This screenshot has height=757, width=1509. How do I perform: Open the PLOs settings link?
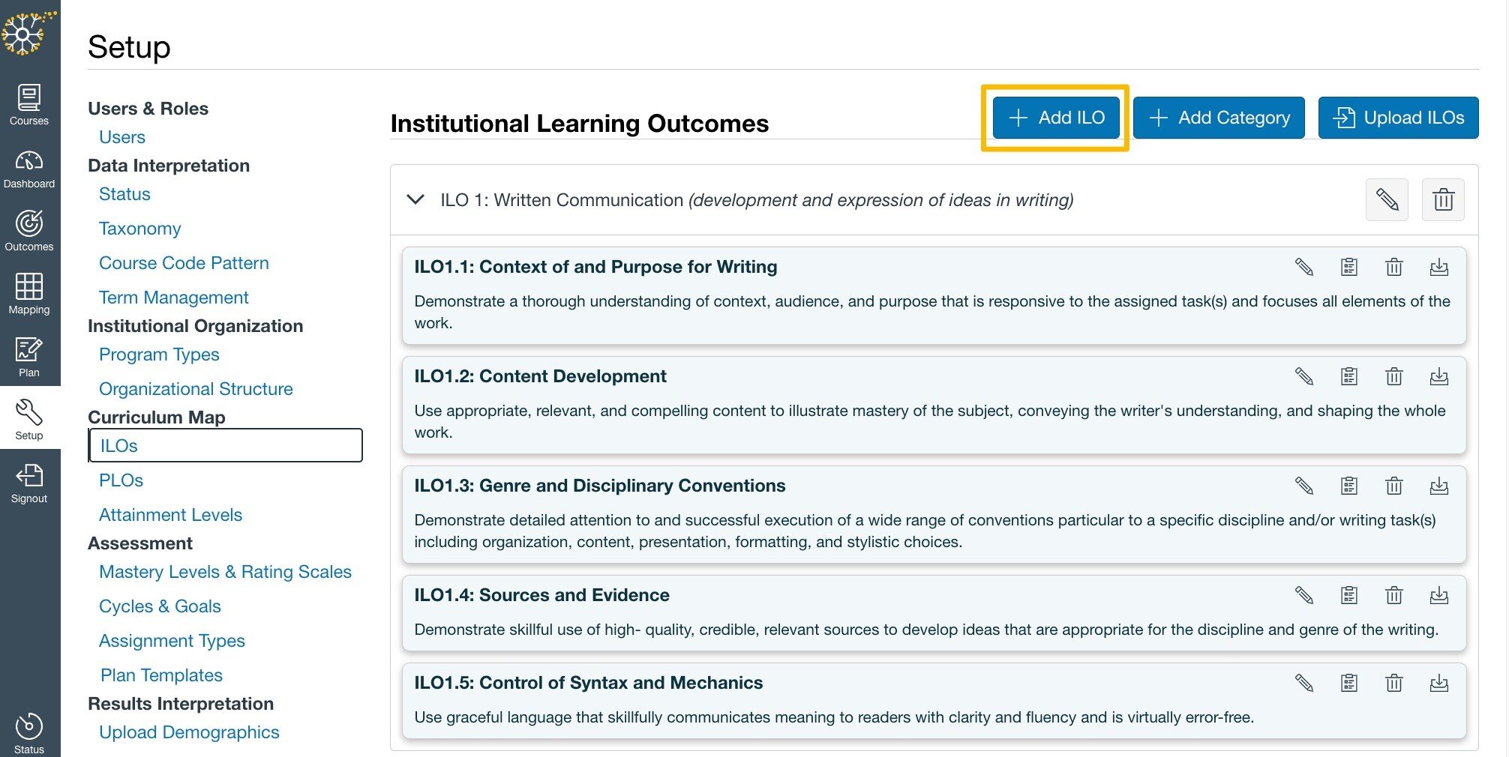click(121, 480)
